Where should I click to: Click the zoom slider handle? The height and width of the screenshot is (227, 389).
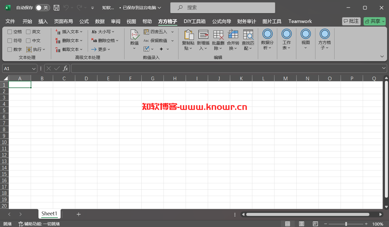click(x=346, y=224)
